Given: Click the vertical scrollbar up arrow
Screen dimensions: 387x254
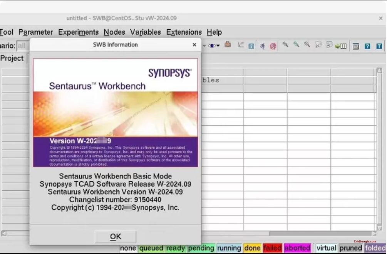Looking at the screenshot, I should 380,71.
